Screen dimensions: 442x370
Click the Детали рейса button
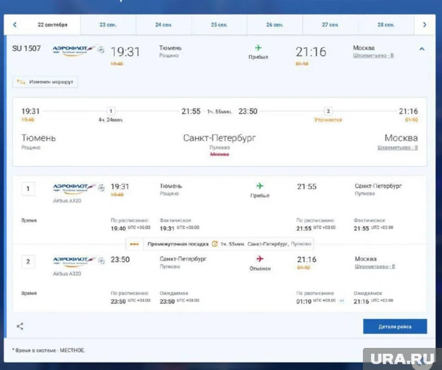pyautogui.click(x=395, y=326)
